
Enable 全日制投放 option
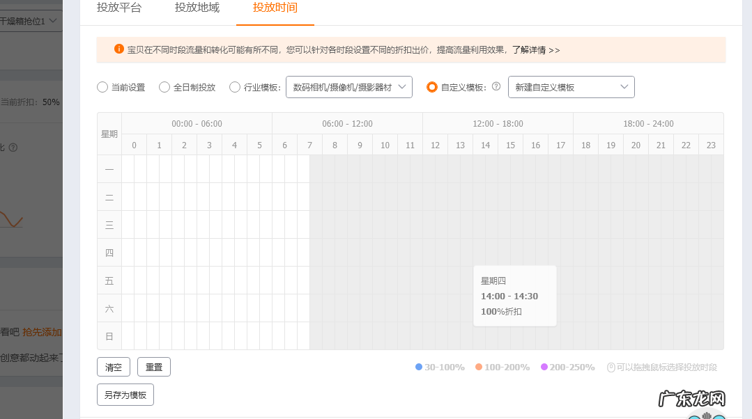pyautogui.click(x=164, y=87)
